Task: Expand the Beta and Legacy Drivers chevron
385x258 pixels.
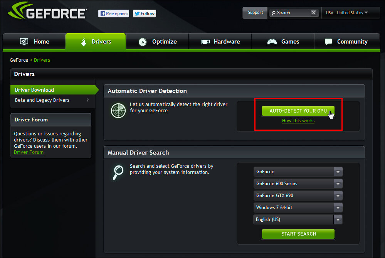Action: tap(88, 100)
